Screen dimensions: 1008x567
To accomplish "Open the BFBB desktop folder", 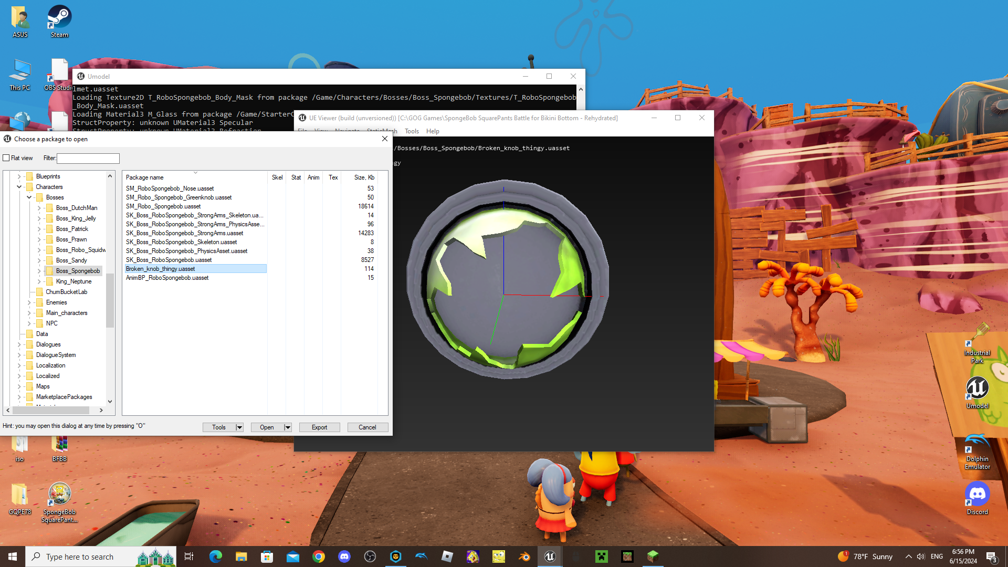I will 59,449.
